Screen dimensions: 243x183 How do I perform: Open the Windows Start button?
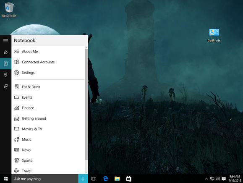point(6,179)
